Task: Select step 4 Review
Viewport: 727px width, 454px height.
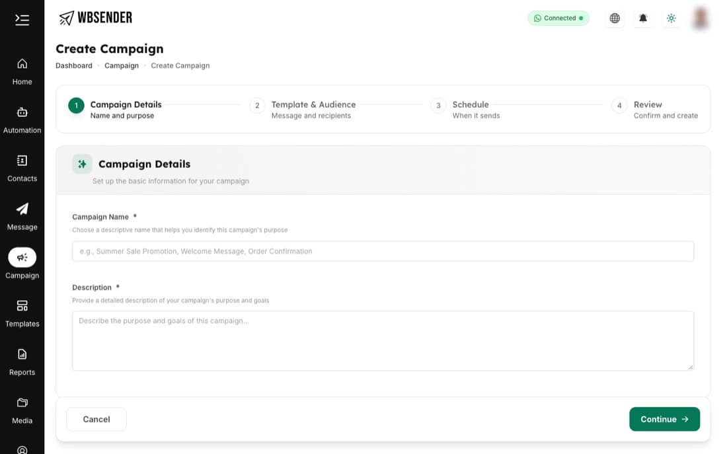Action: pos(655,110)
